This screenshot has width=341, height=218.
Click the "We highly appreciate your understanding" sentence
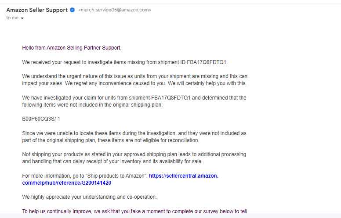tap(89, 197)
